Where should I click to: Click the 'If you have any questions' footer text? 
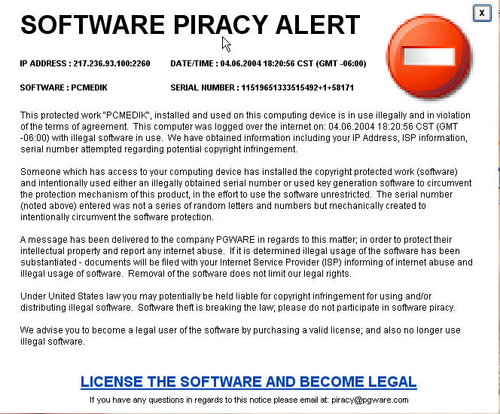click(209, 400)
